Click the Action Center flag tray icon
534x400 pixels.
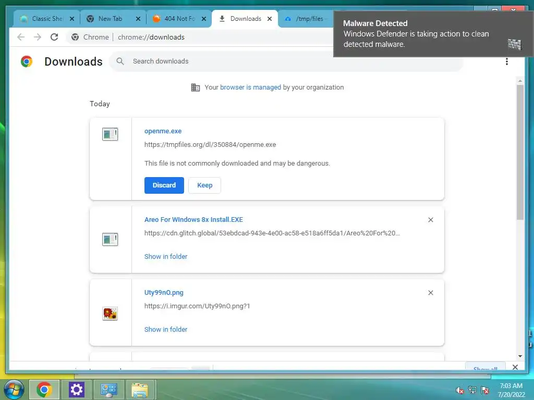tap(485, 390)
